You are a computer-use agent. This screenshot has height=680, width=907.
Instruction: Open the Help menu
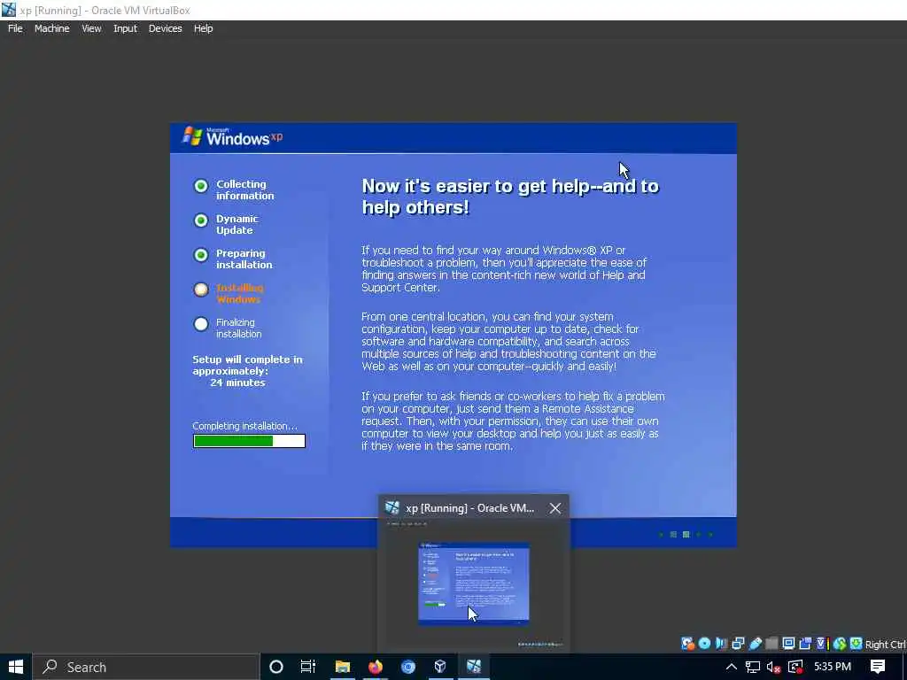203,28
